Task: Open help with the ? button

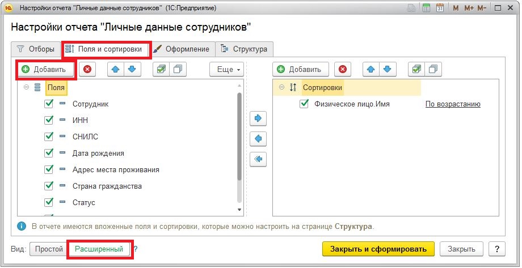Action: (x=497, y=249)
